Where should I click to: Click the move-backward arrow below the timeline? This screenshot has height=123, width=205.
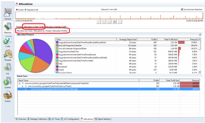(x=99, y=22)
